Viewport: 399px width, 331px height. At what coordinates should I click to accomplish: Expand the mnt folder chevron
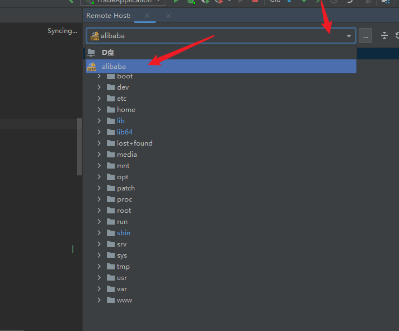click(x=99, y=166)
